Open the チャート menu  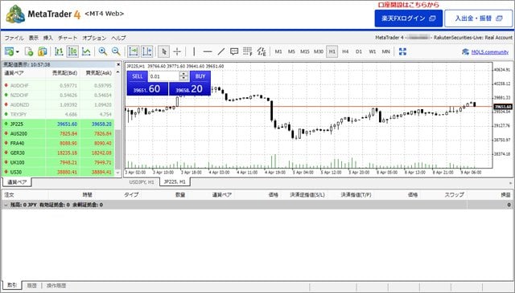68,38
